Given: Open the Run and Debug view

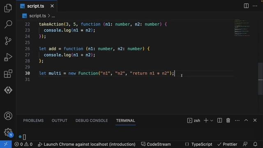Looking at the screenshot, I should (x=8, y=58).
